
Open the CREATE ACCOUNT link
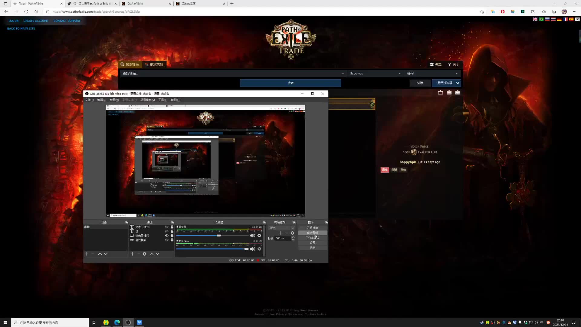pos(36,21)
